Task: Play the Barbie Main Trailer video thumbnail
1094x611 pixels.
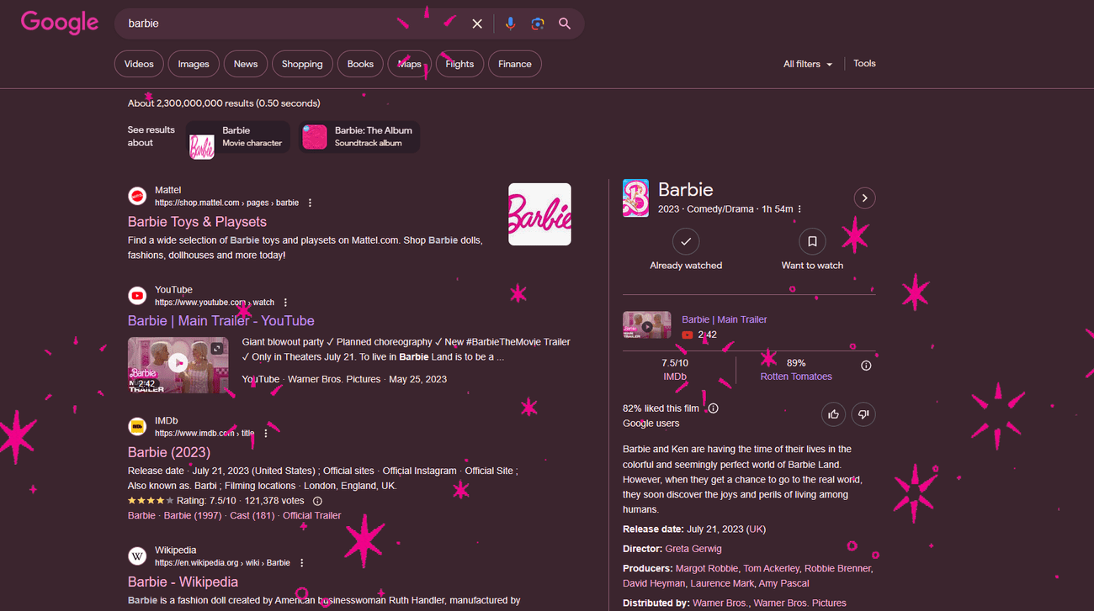Action: pyautogui.click(x=178, y=364)
